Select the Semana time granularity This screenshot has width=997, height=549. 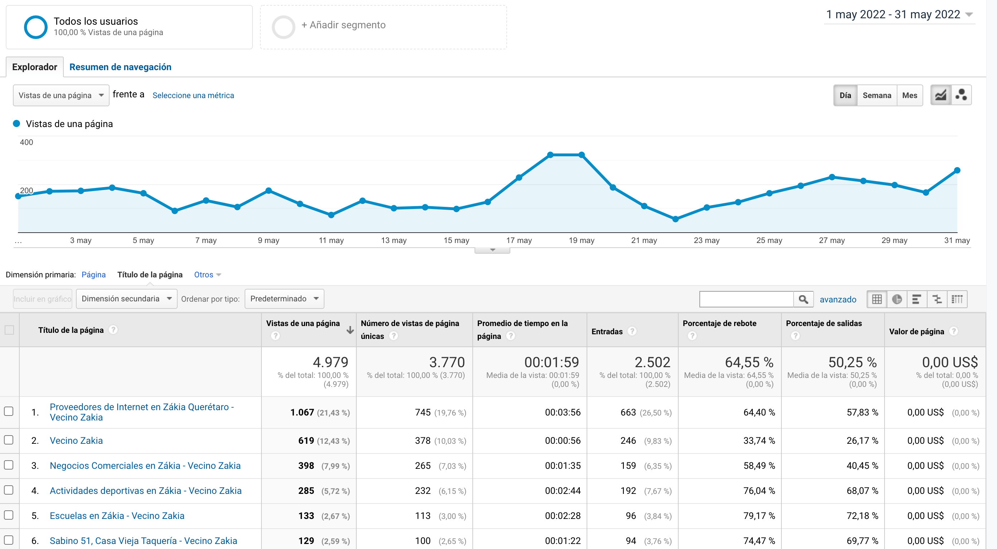pos(877,95)
